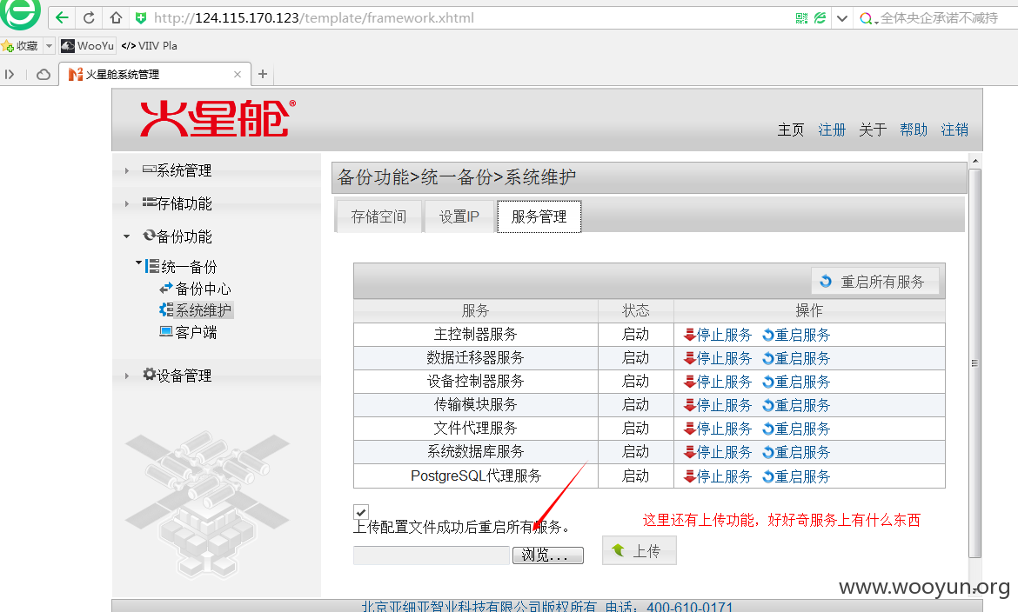Screen dimensions: 1018x612
Task: Reload the page with refresh icon
Action: click(89, 17)
